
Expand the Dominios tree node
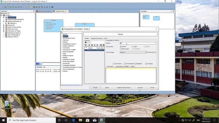(x=4, y=25)
